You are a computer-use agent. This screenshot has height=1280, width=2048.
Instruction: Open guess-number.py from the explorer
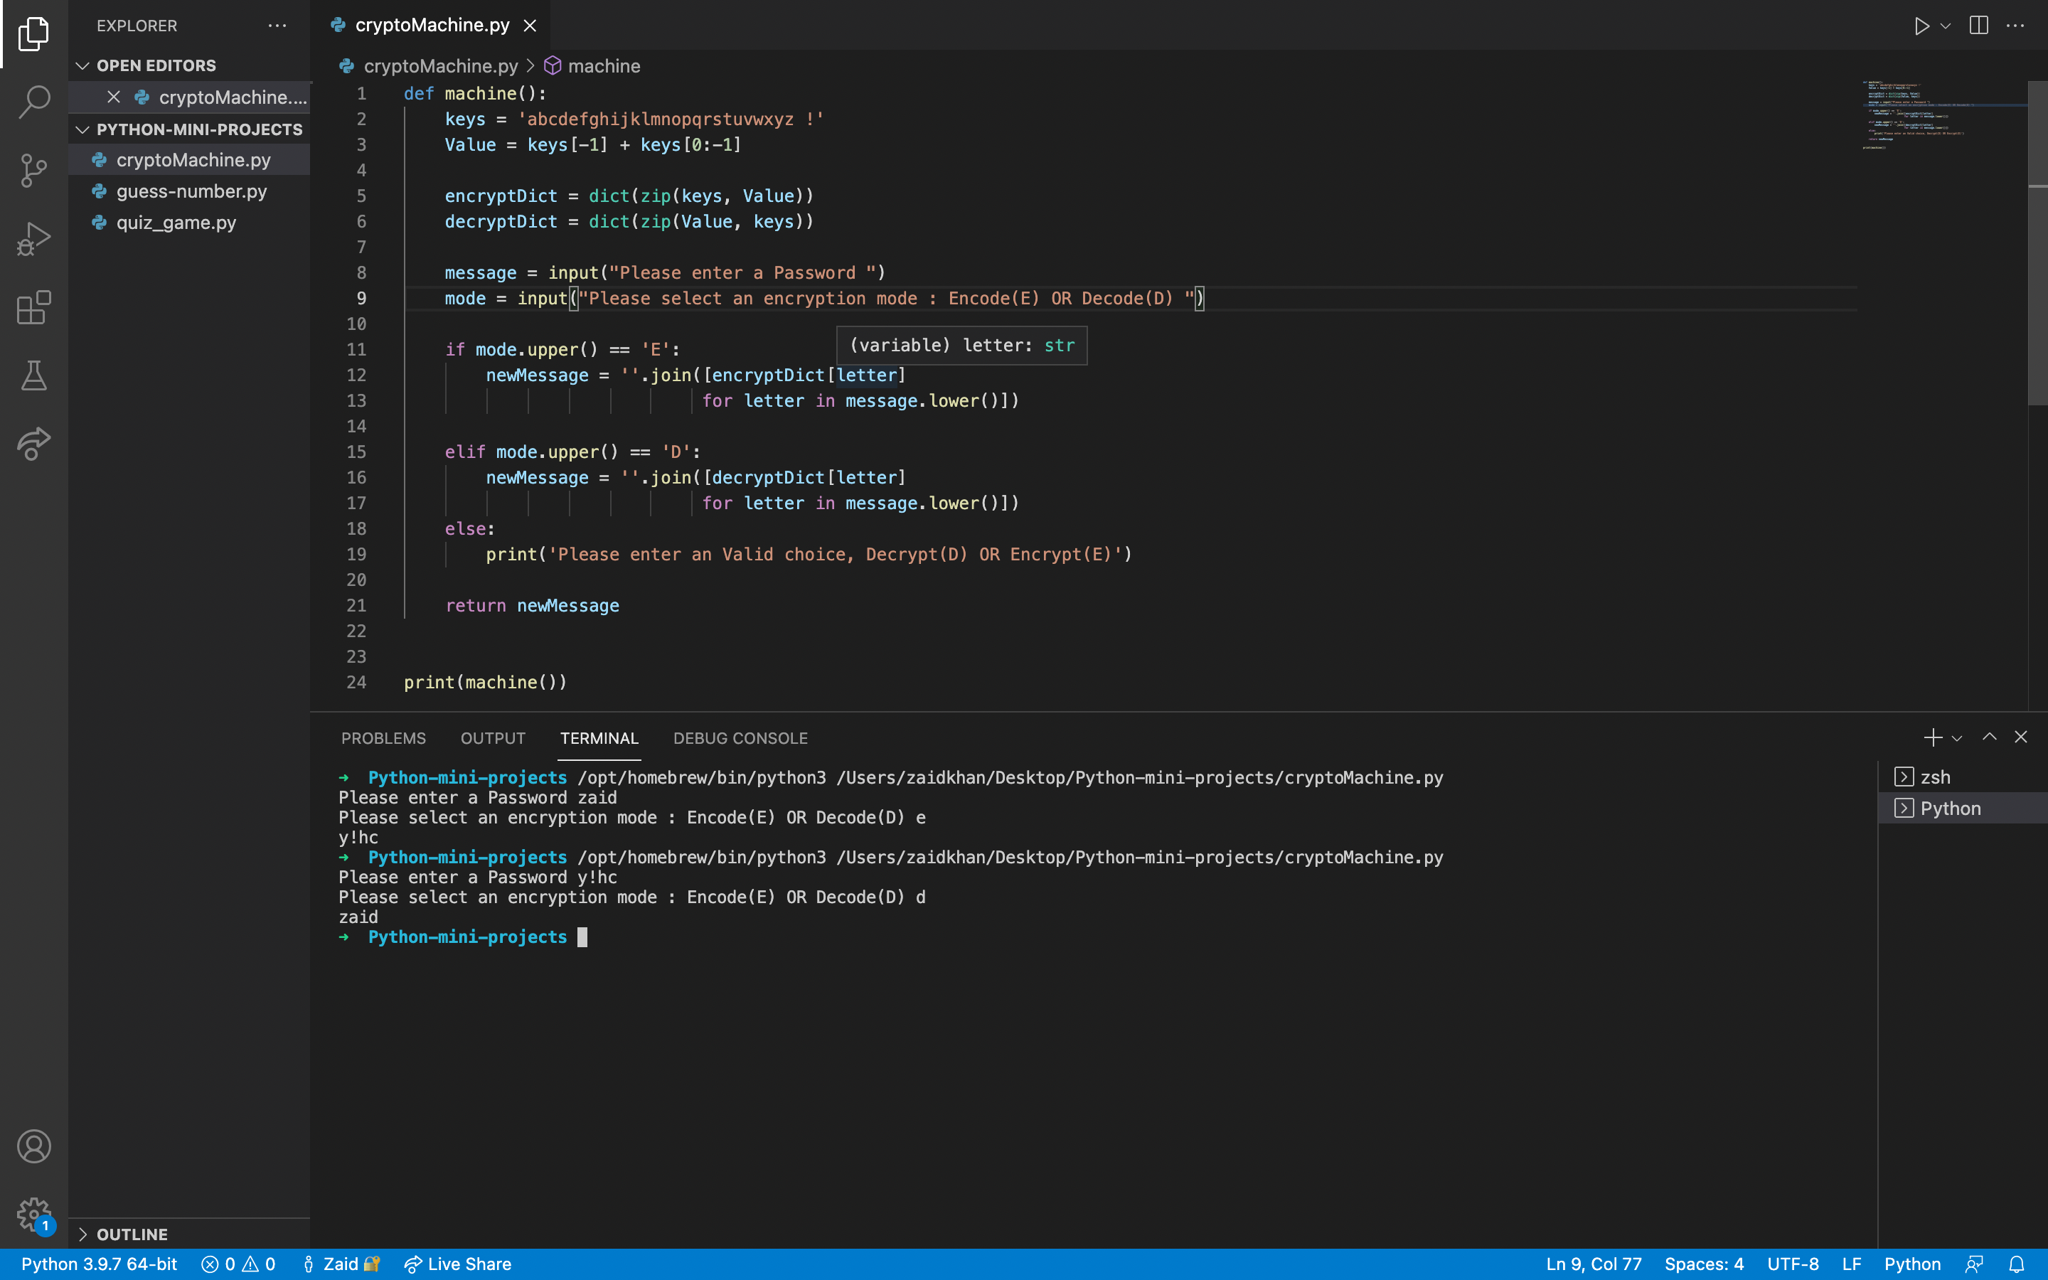191,191
